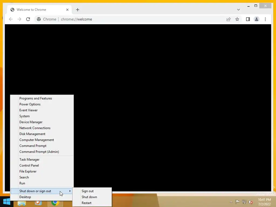This screenshot has width=276, height=207.
Task: Choose Search in the quick menu
Action: point(42,177)
